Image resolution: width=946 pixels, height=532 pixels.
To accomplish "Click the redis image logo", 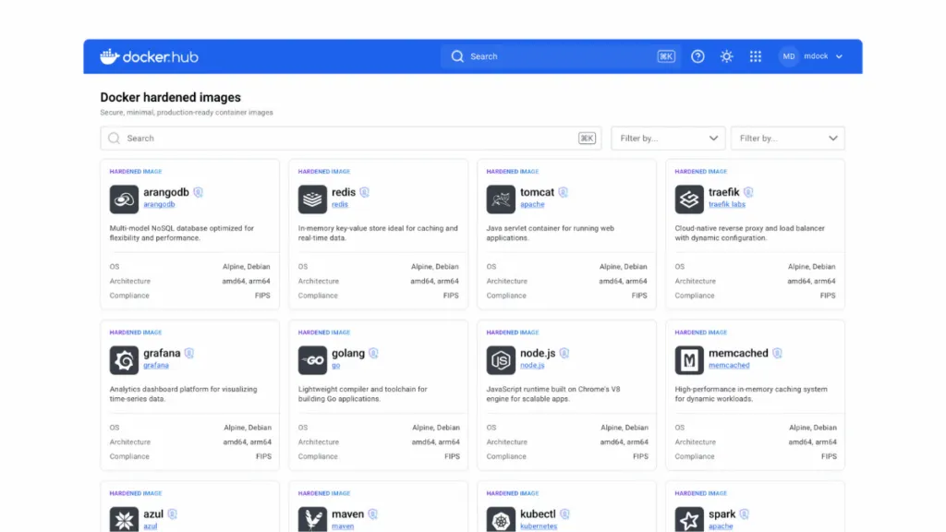I will coord(312,199).
